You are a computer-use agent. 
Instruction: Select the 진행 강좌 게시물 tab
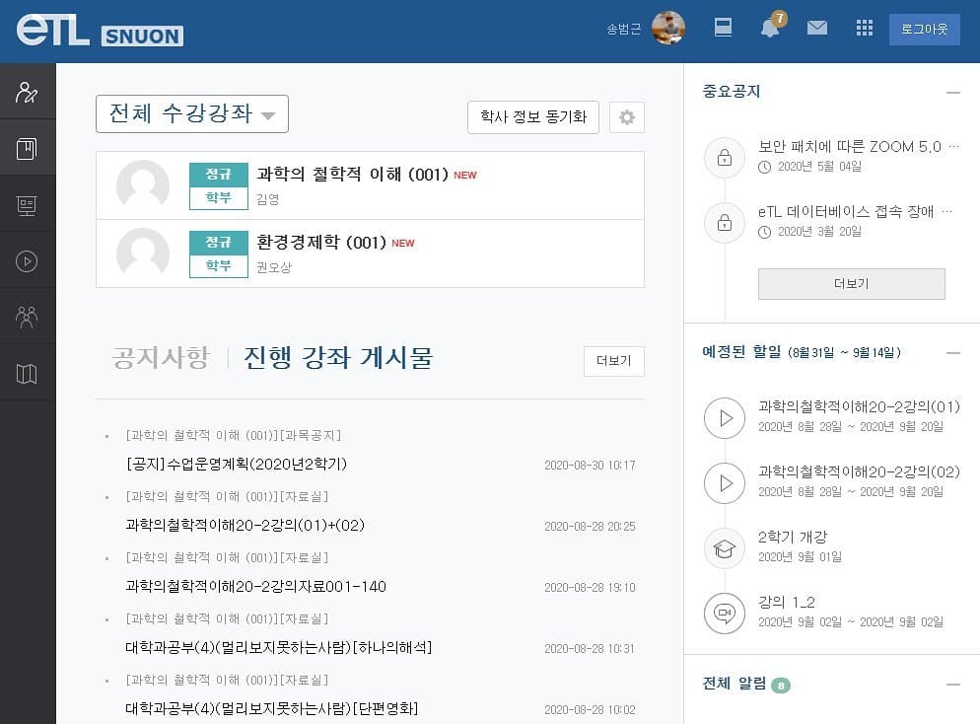(x=338, y=358)
